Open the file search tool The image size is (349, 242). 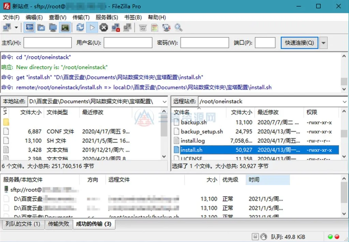click(178, 27)
